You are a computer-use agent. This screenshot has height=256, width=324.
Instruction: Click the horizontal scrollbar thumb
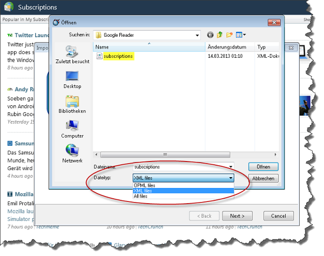click(165, 154)
